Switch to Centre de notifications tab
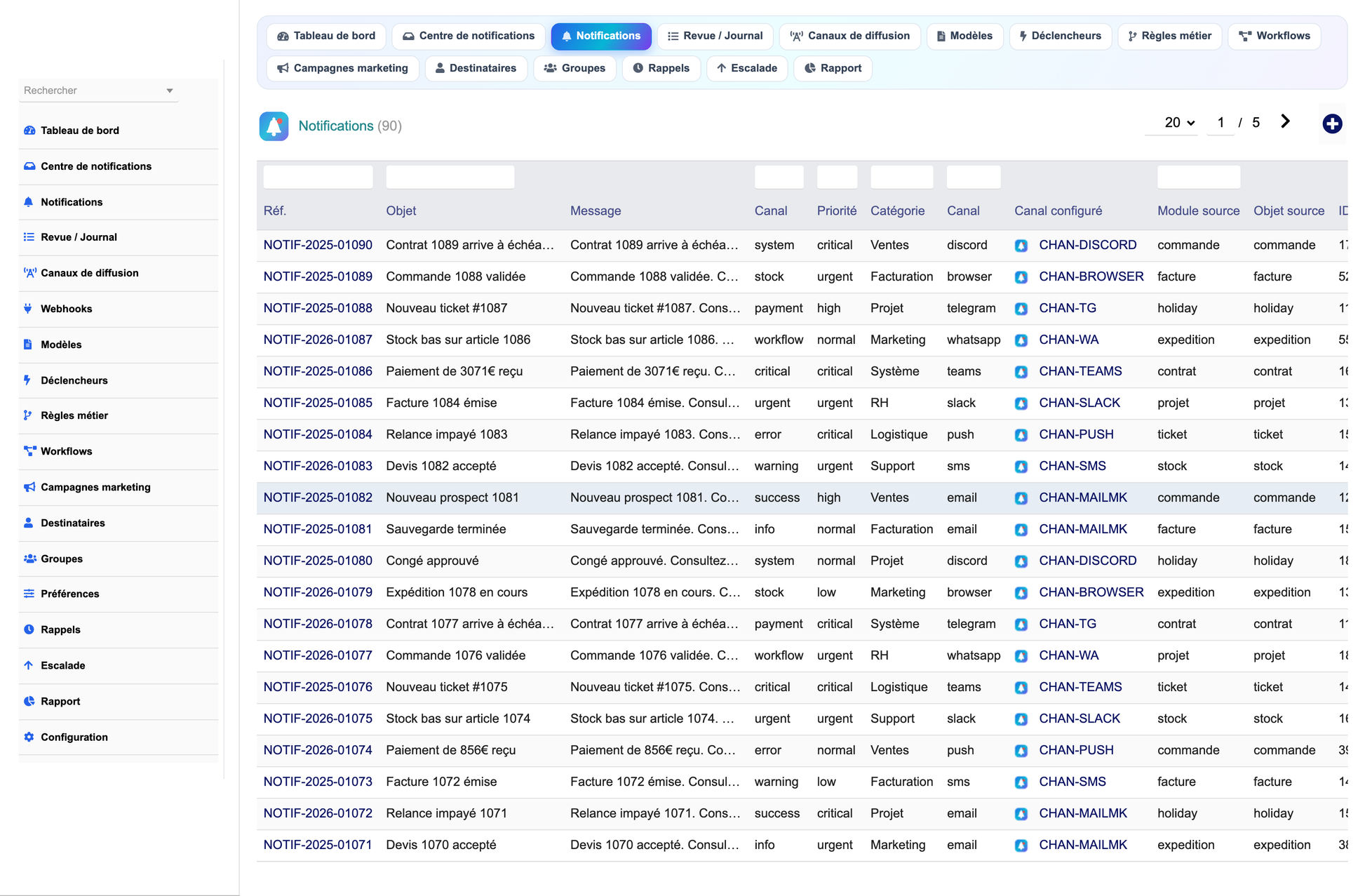Image resolution: width=1365 pixels, height=896 pixels. [469, 36]
